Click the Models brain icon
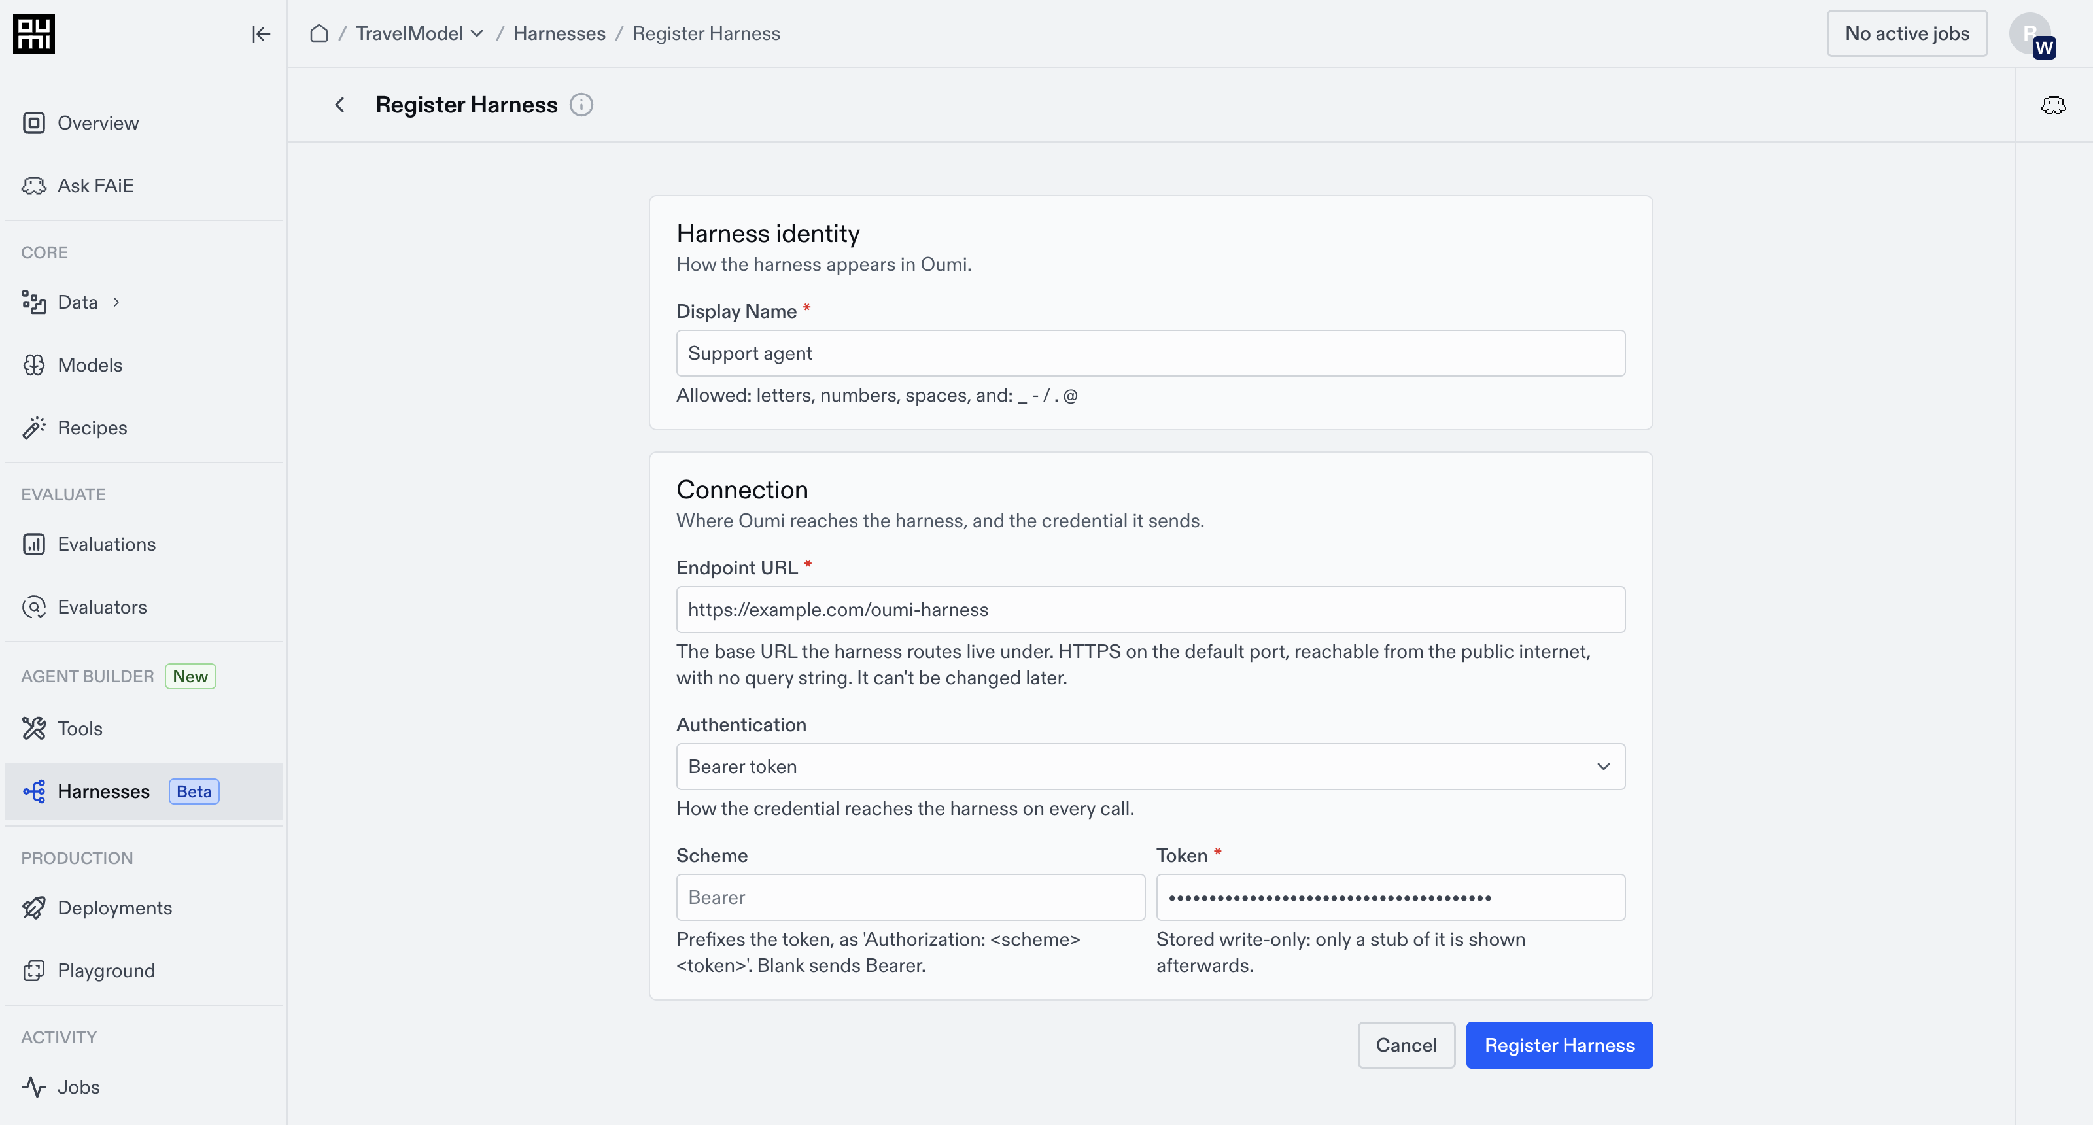This screenshot has width=2093, height=1125. pyautogui.click(x=33, y=365)
